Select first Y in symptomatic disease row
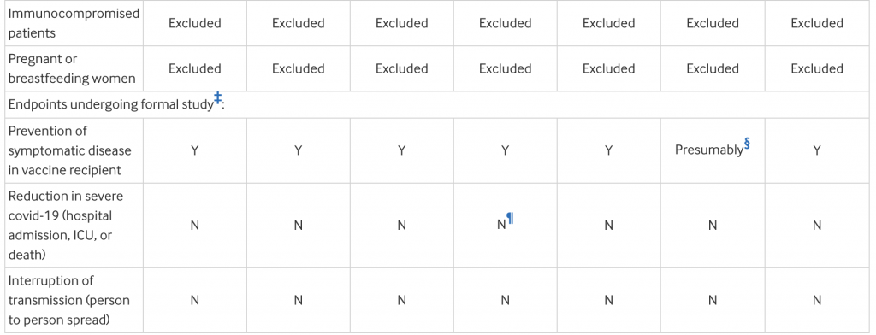The image size is (876, 335). point(195,150)
